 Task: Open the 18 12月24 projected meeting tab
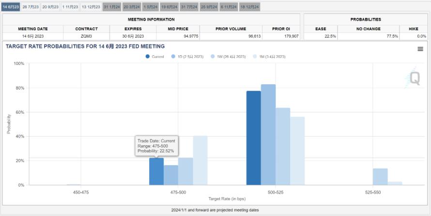[249, 7]
